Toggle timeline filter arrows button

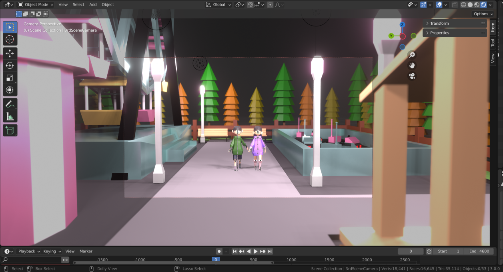point(65,260)
